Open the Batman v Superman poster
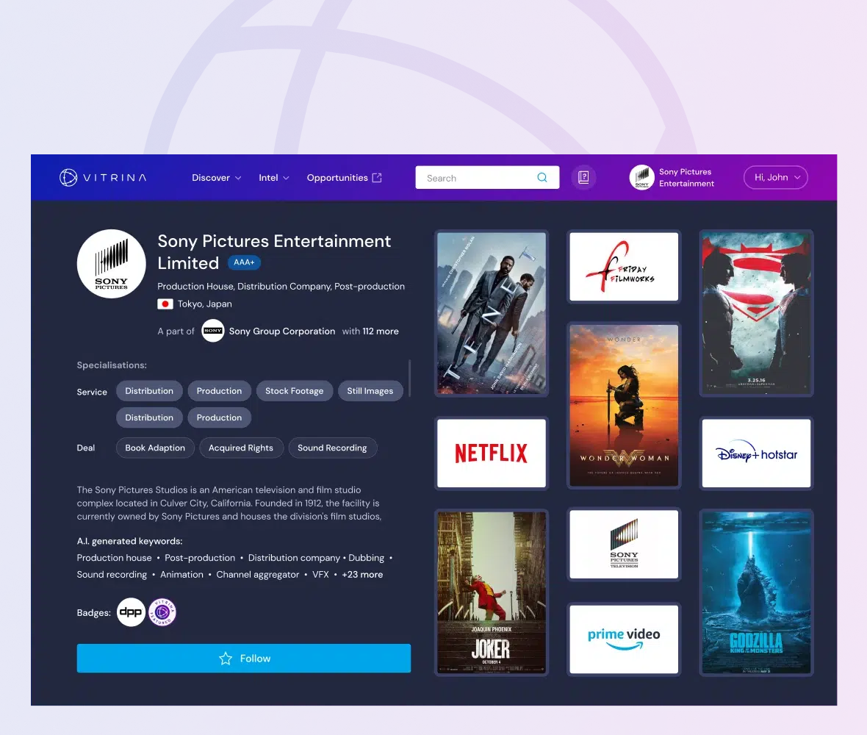This screenshot has width=867, height=735. click(x=756, y=313)
